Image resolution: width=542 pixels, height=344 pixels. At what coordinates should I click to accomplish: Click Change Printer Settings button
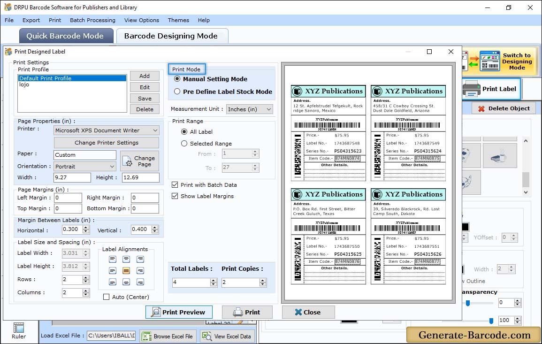tap(107, 143)
